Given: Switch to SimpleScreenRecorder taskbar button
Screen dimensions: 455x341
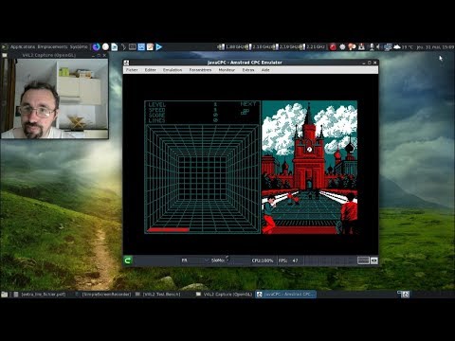Looking at the screenshot, I should [103, 295].
